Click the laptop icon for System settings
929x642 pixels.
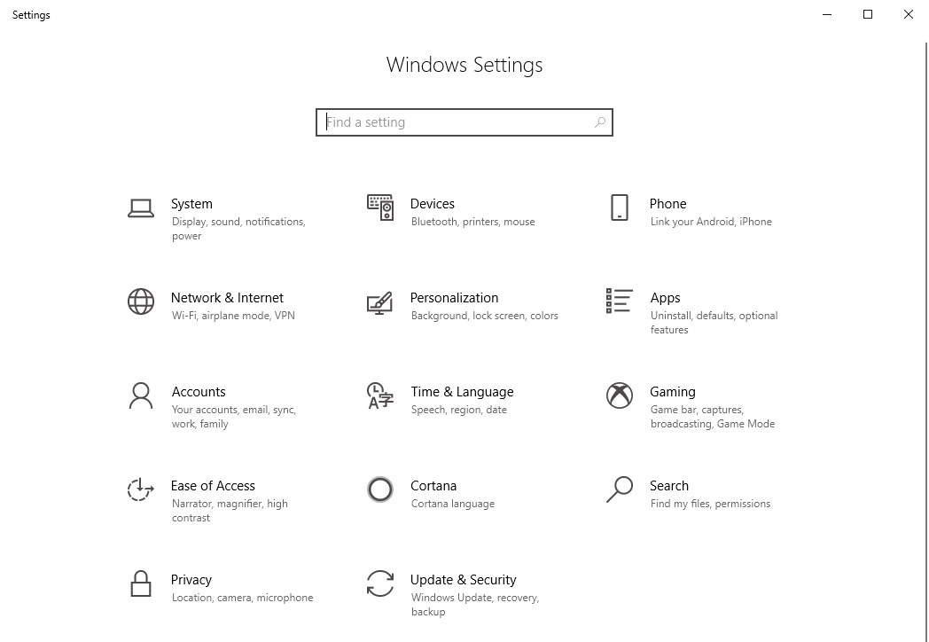point(141,208)
